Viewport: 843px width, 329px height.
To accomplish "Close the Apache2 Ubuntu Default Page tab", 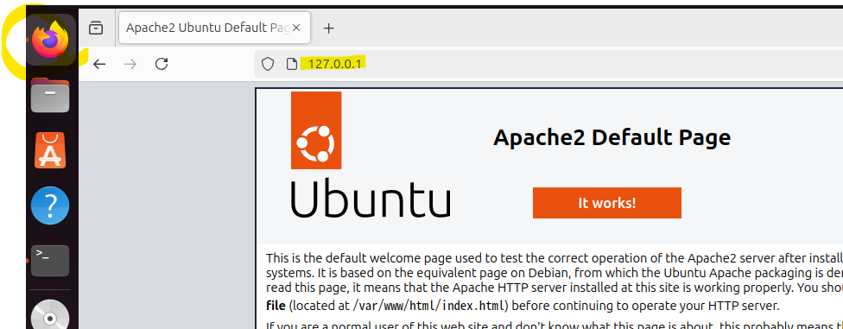I will (296, 28).
